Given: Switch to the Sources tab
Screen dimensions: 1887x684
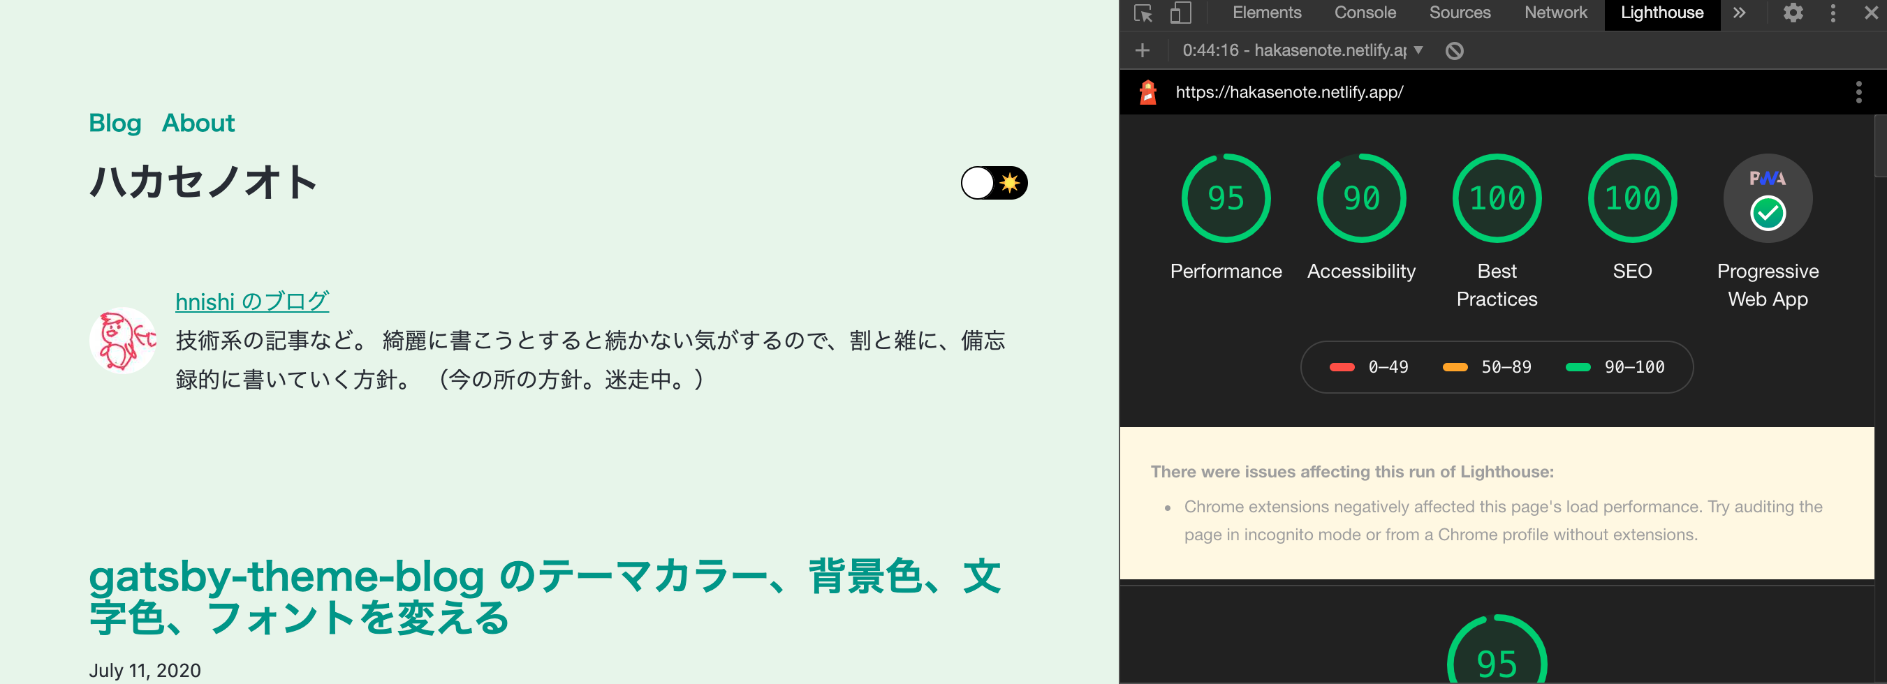Looking at the screenshot, I should click(1459, 13).
